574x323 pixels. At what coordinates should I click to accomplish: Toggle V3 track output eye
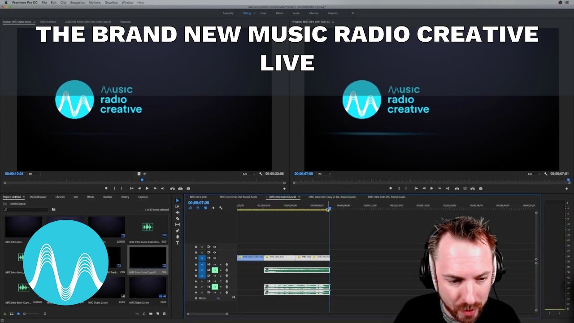point(214,247)
